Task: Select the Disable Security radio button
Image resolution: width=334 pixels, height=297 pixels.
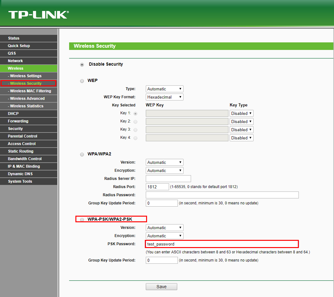Action: 82,65
